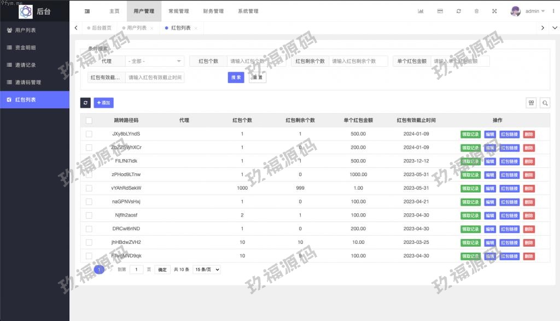Click the 添加 button to add a red packet

(103, 103)
